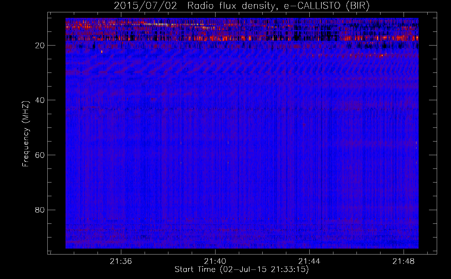Image resolution: width=451 pixels, height=279 pixels.
Task: Select the 80 MHz frequency tick label
Action: click(40, 210)
